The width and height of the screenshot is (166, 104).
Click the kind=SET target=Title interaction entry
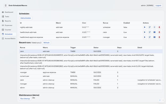coord(87,62)
